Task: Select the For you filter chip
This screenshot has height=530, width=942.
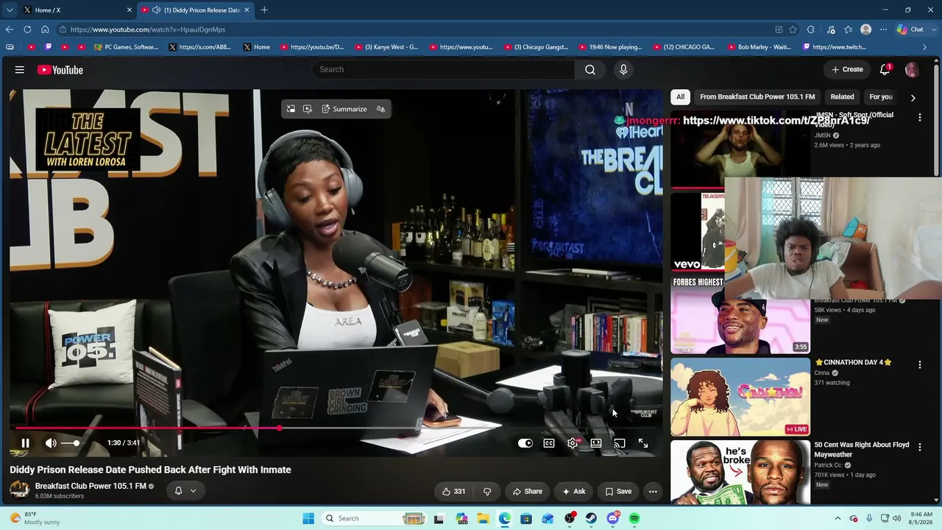Action: (x=881, y=96)
